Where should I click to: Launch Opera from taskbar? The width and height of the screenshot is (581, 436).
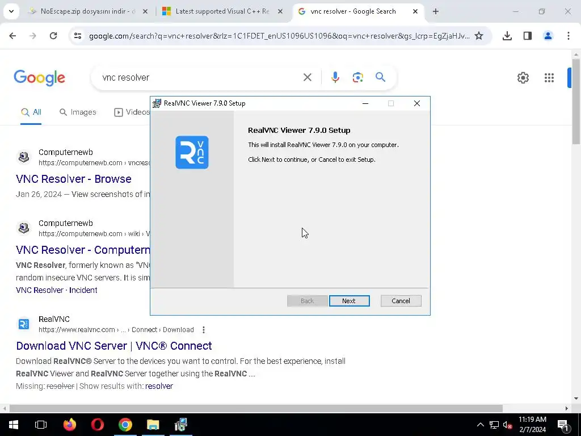tap(98, 425)
